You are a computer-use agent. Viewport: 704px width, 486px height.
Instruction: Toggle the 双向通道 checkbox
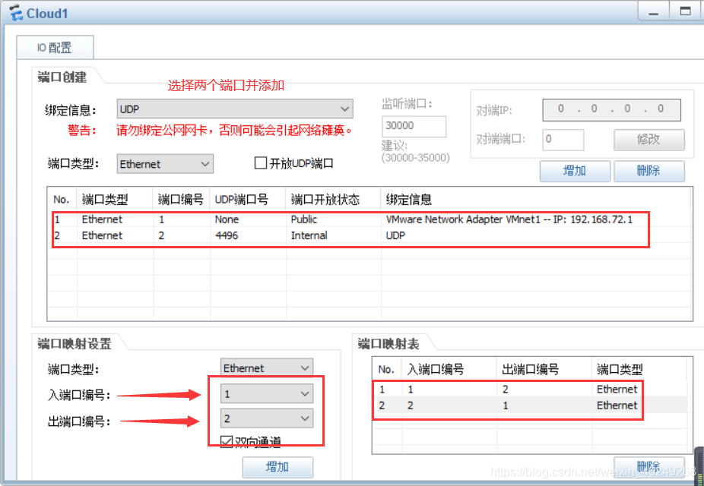pos(227,442)
